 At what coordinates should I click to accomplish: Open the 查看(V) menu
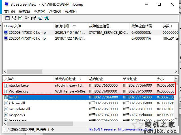tap(40, 12)
